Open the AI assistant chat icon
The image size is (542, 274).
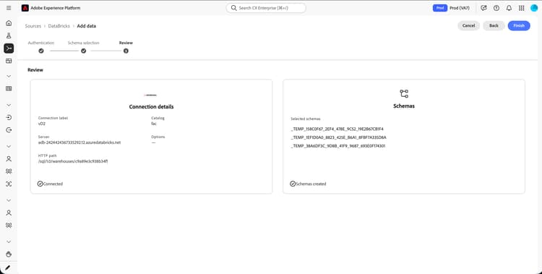[x=483, y=8]
